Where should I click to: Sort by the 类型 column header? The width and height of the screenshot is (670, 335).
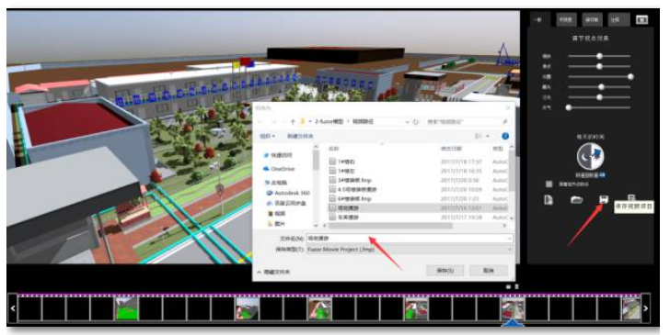point(497,149)
